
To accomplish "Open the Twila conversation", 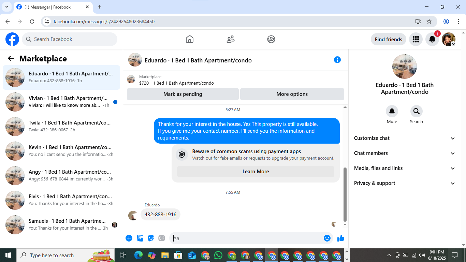I will pos(61,127).
